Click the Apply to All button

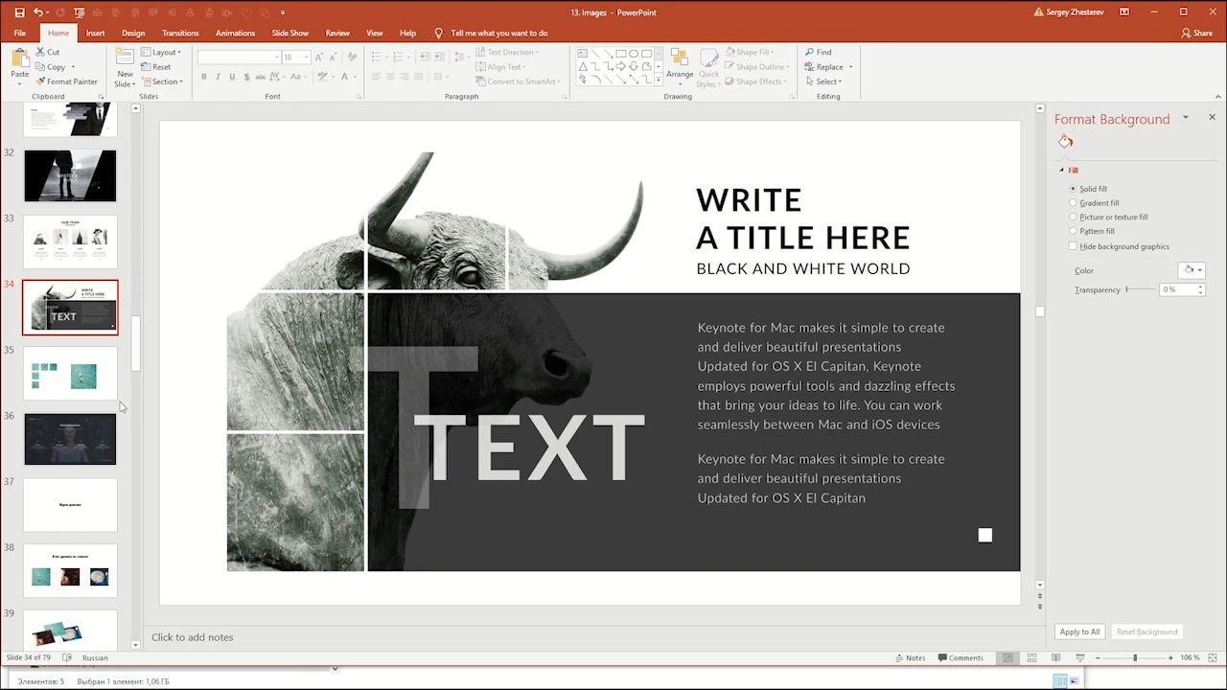click(x=1079, y=632)
